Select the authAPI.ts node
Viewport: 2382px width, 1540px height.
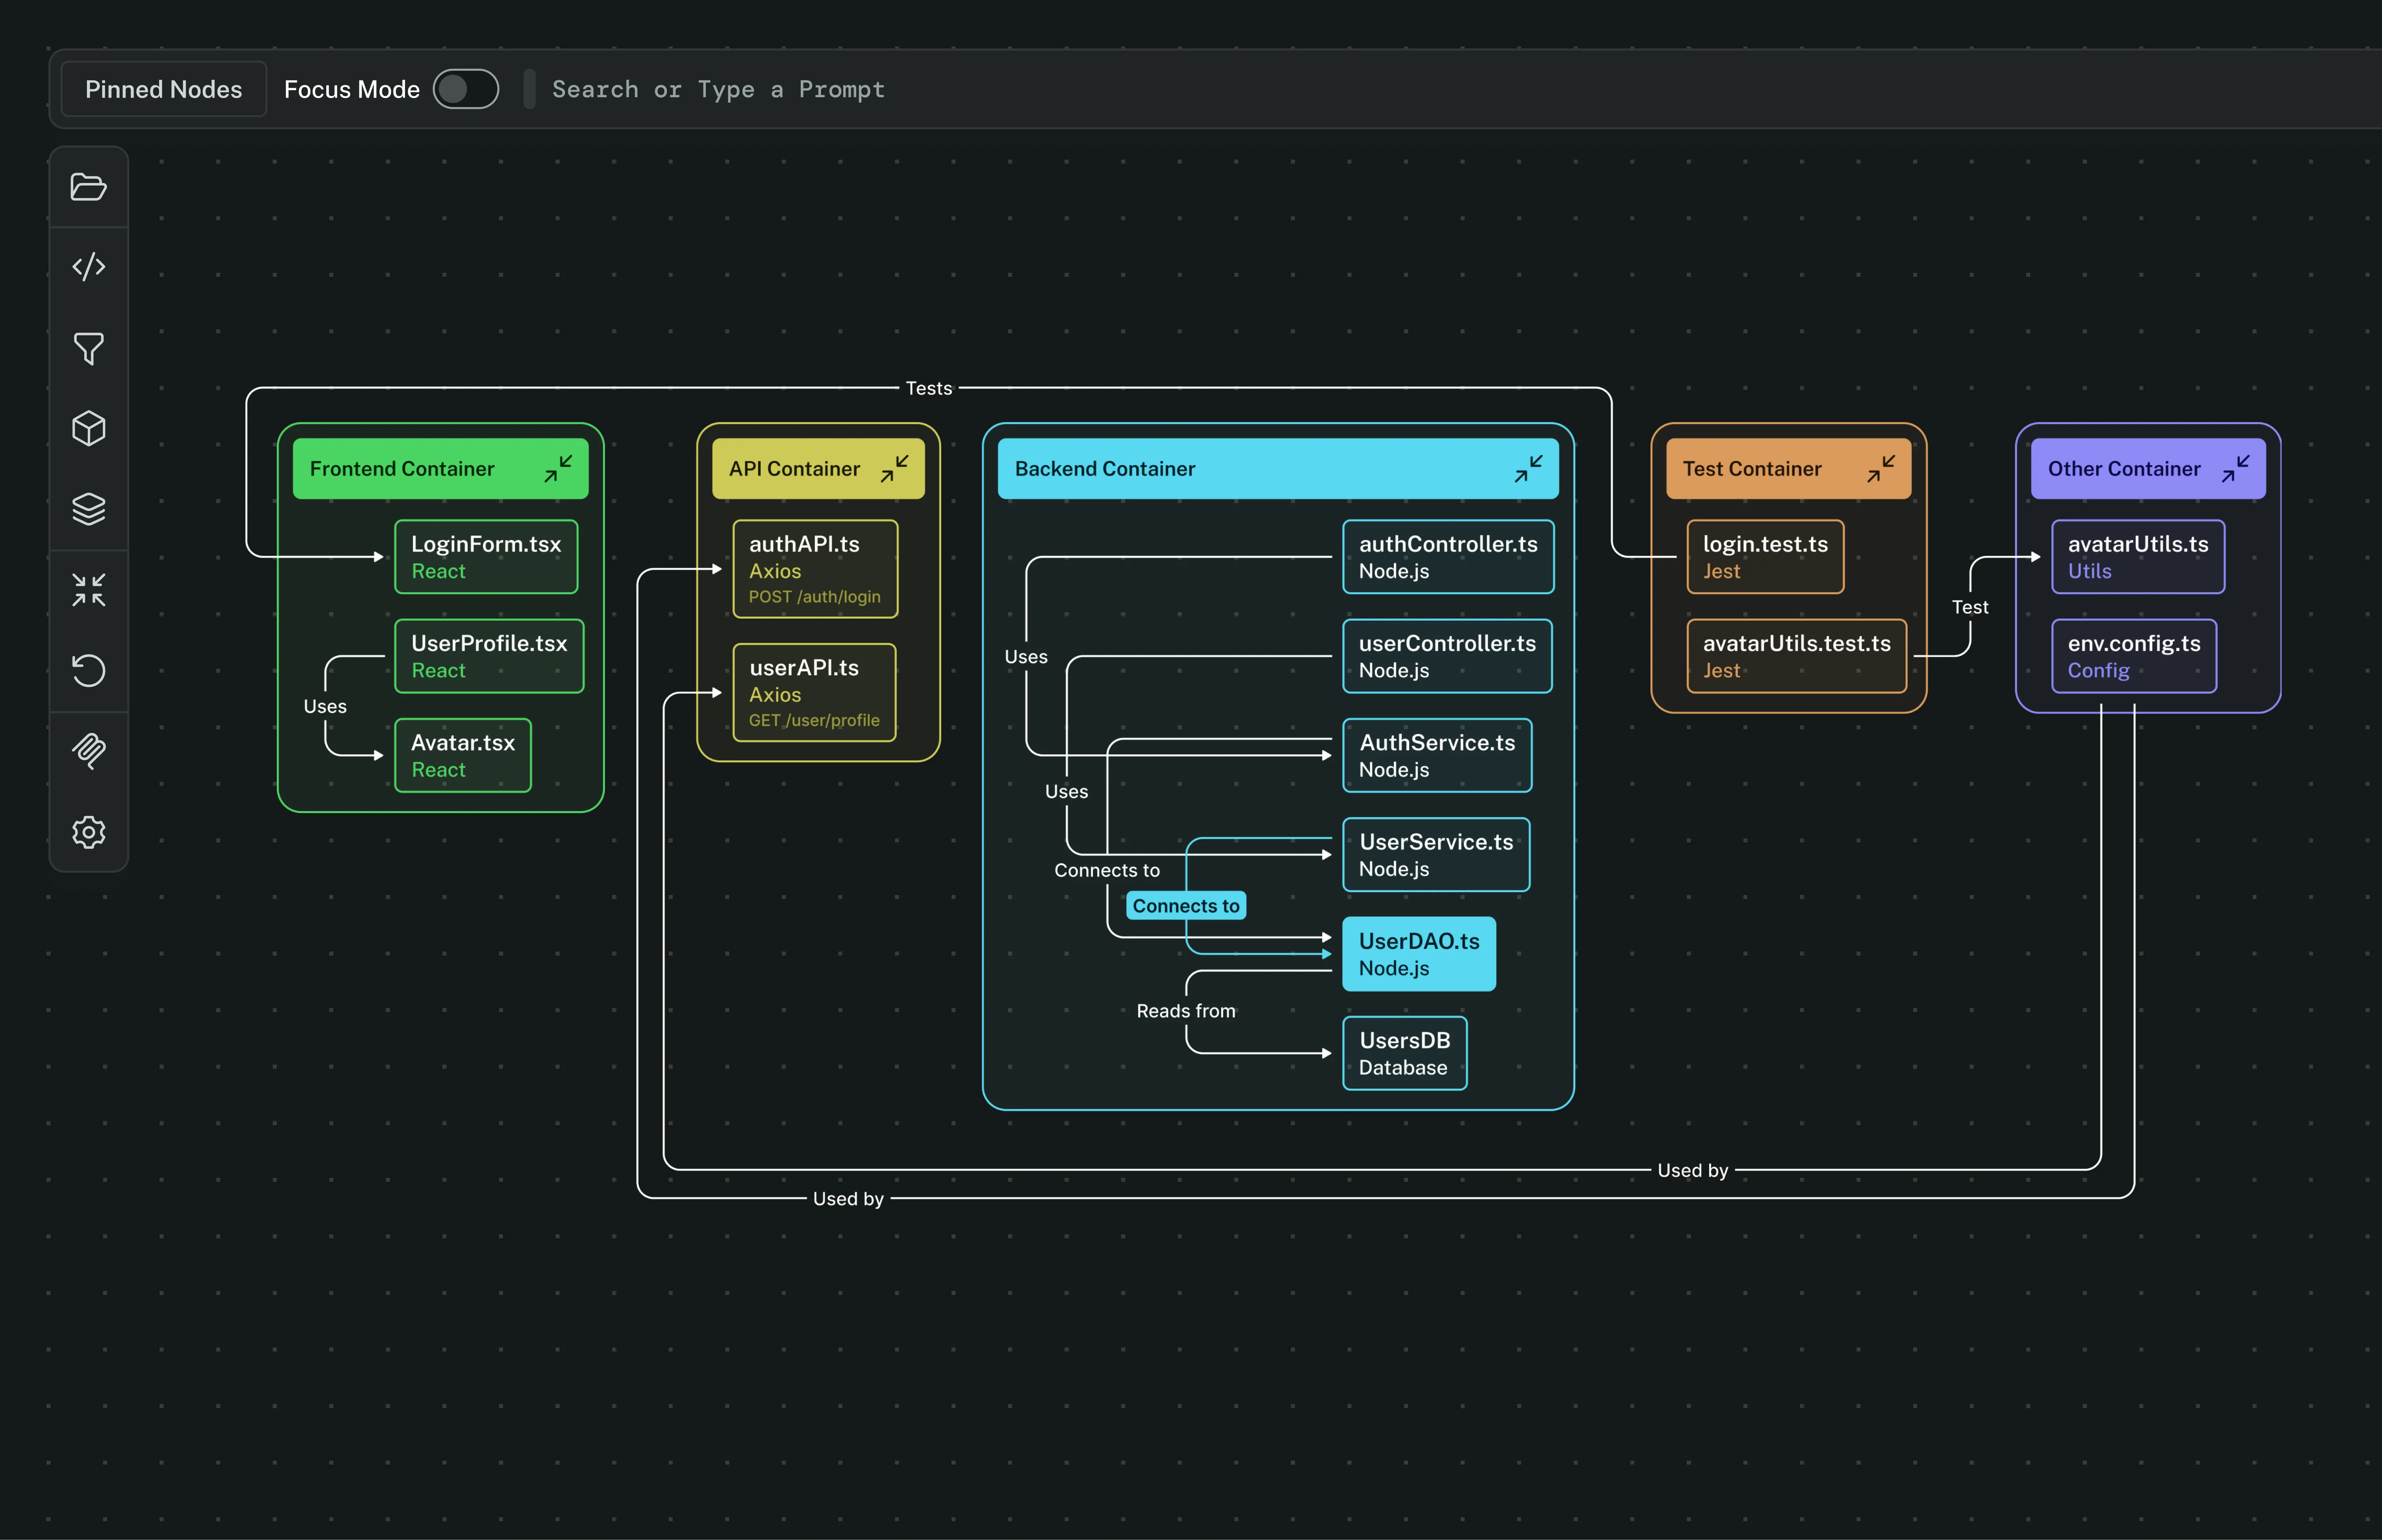(x=815, y=568)
